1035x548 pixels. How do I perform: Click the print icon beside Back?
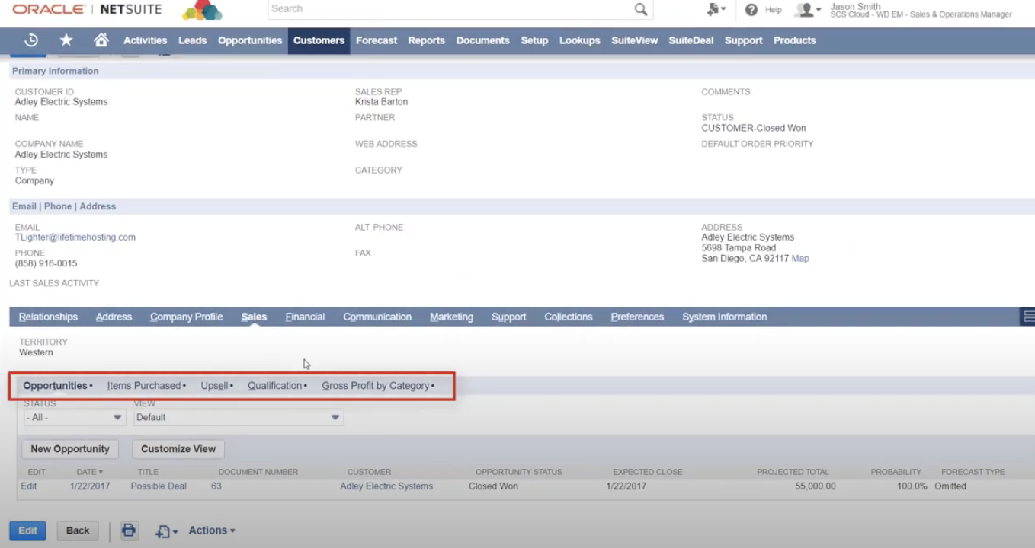[x=129, y=530]
